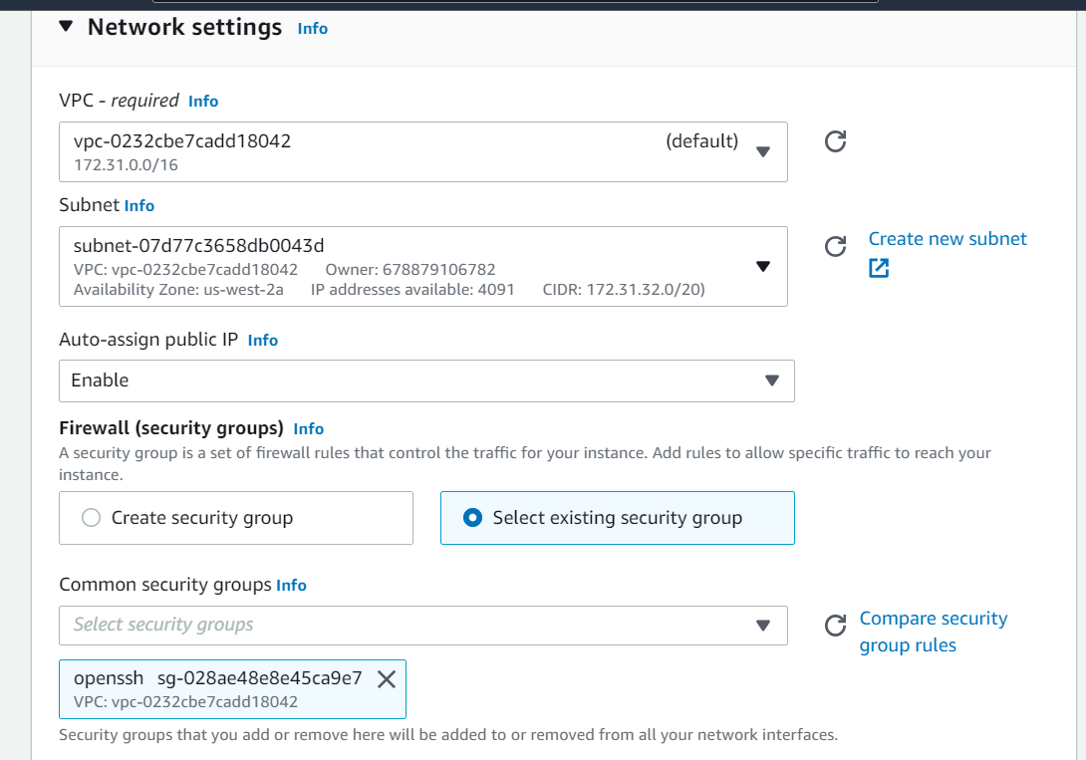Click the openssh sg-028ae48e8e45ca9e7 text
Screen dimensions: 1086x760
click(x=217, y=677)
